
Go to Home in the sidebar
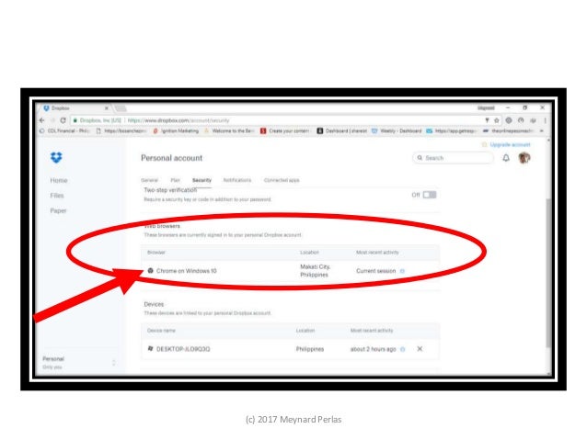coord(59,181)
